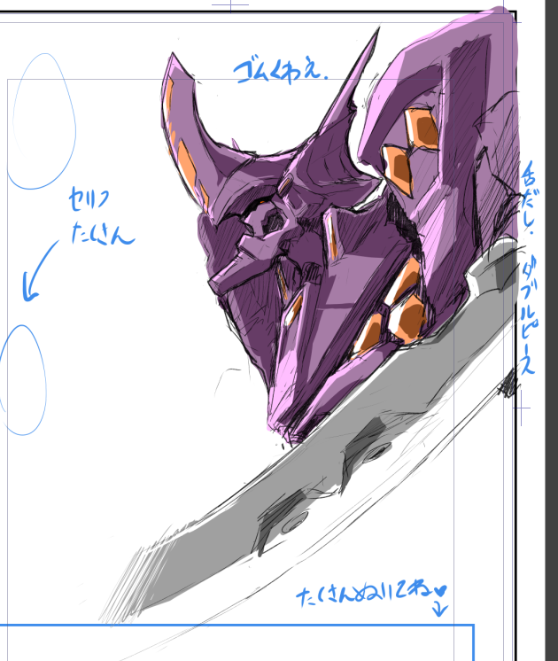
Task: Click the curved blue arrow under 'たくさん'
Action: 39,272
